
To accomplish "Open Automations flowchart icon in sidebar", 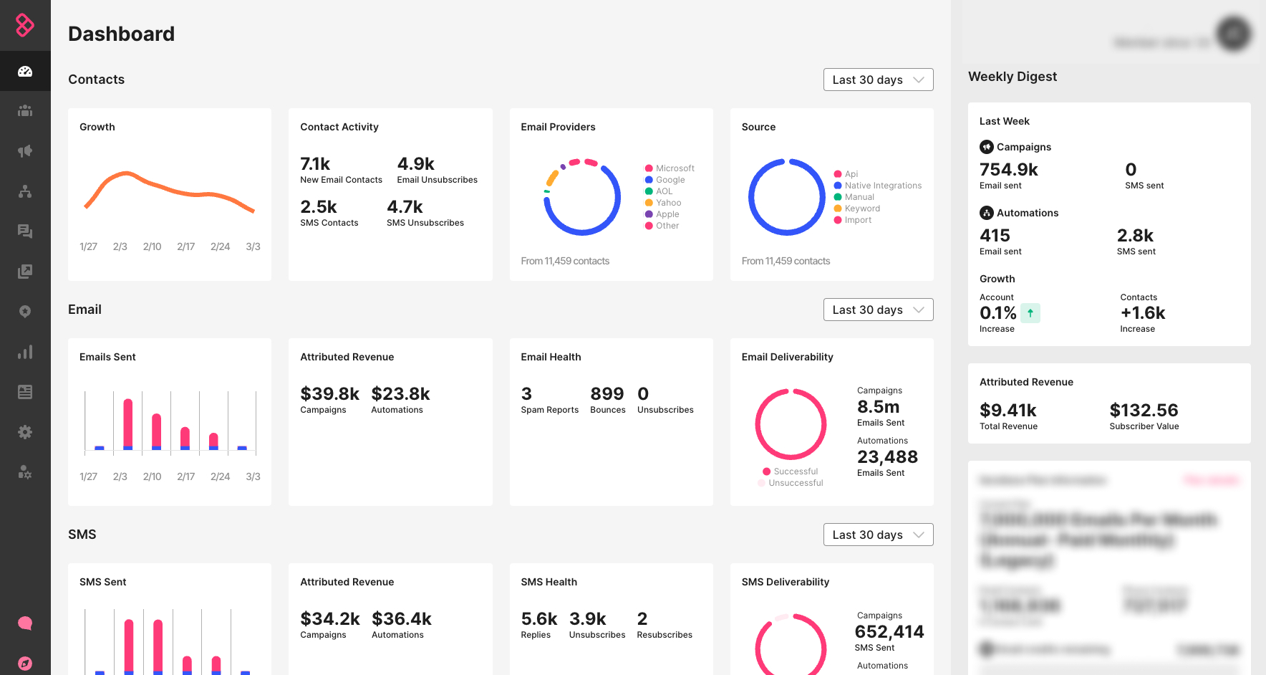I will (25, 191).
